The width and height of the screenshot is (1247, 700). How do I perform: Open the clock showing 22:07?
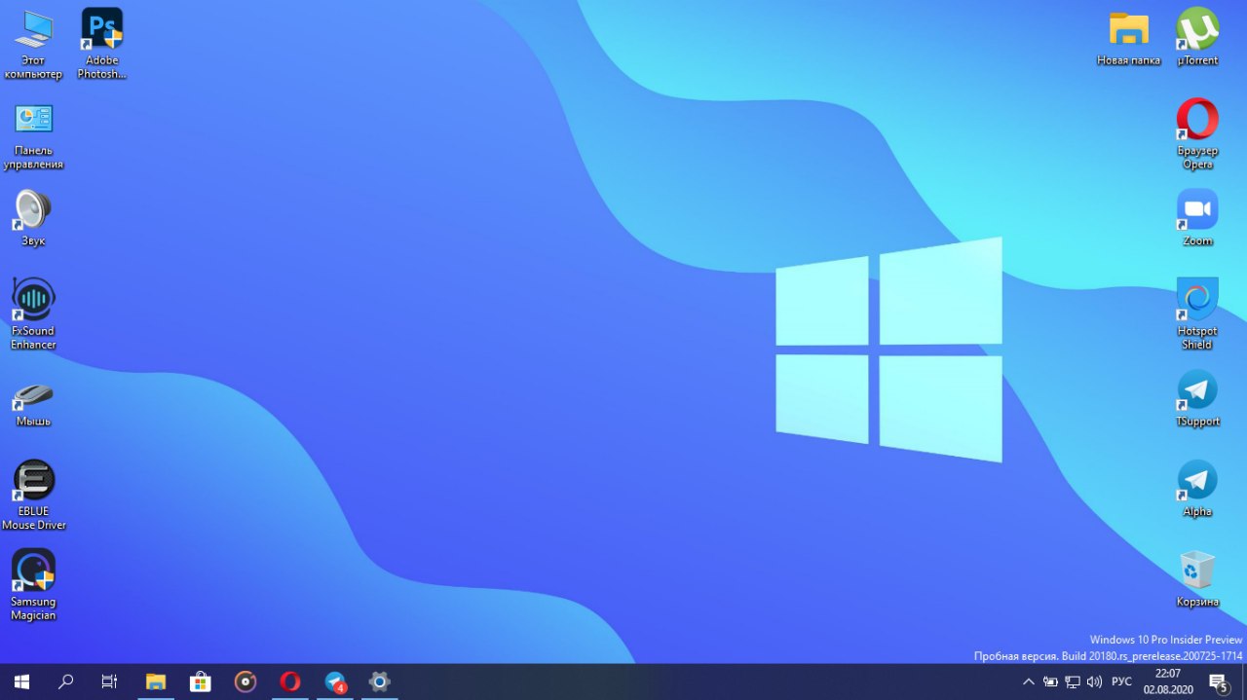1167,682
